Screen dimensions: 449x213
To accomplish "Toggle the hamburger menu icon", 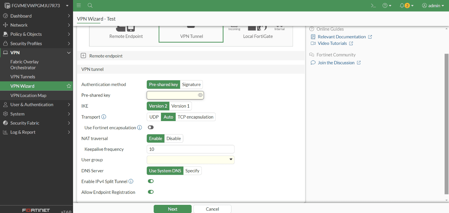I will [79, 5].
